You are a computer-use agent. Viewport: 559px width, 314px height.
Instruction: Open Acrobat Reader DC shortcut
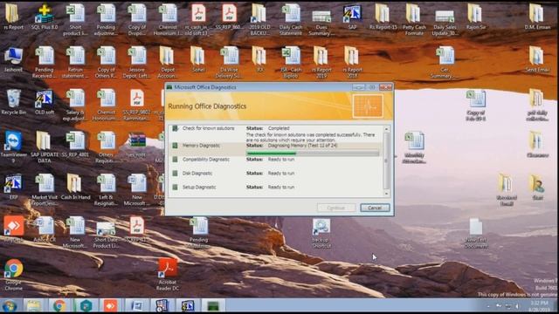[x=168, y=275]
